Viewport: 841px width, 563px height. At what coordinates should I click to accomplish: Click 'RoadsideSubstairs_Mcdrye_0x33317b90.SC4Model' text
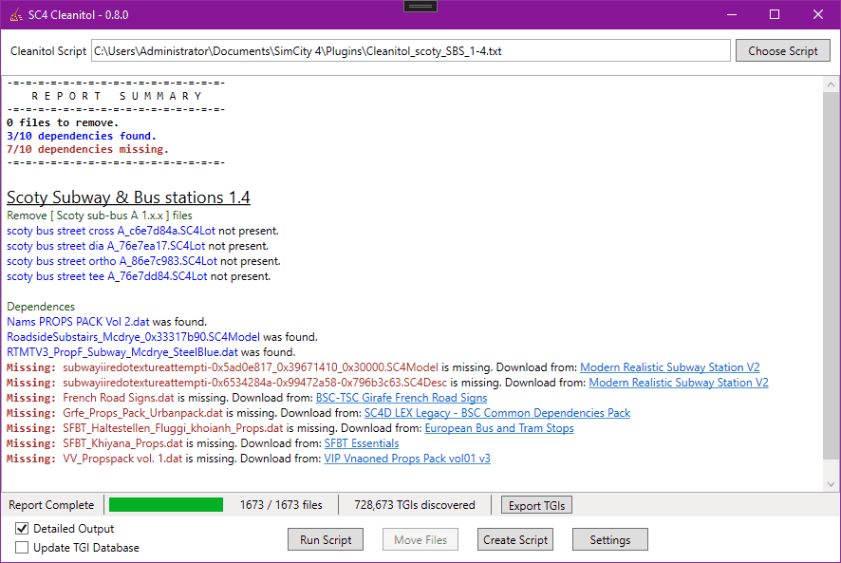click(x=133, y=337)
